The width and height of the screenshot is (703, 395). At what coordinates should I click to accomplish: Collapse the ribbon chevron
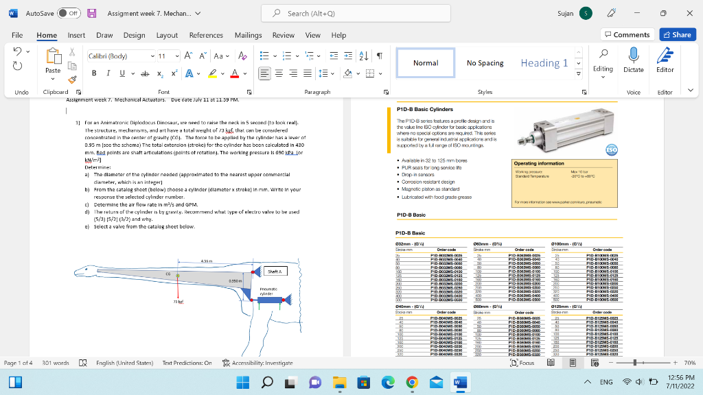click(x=691, y=90)
